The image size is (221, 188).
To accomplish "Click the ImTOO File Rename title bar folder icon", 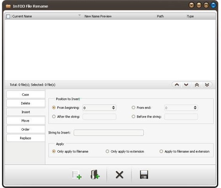I will pos(8,6).
